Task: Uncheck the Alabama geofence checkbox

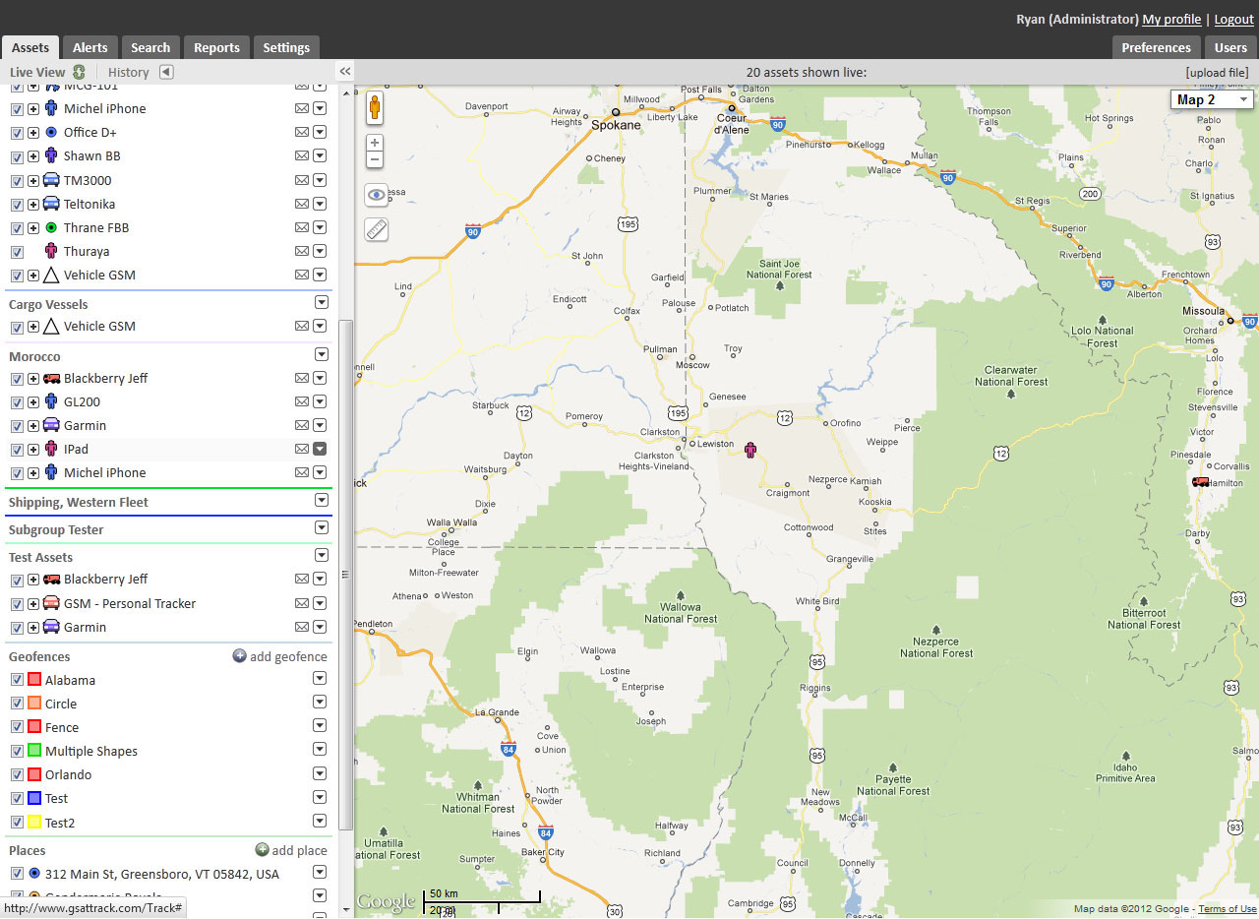Action: point(17,680)
